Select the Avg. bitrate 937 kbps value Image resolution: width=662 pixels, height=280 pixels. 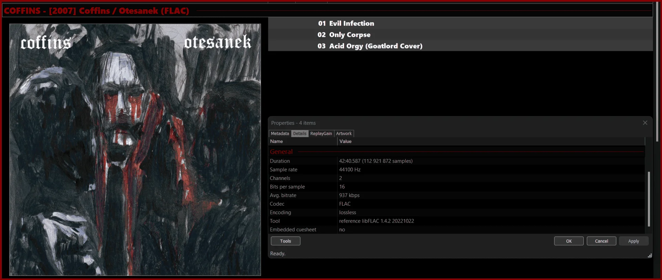coord(349,195)
